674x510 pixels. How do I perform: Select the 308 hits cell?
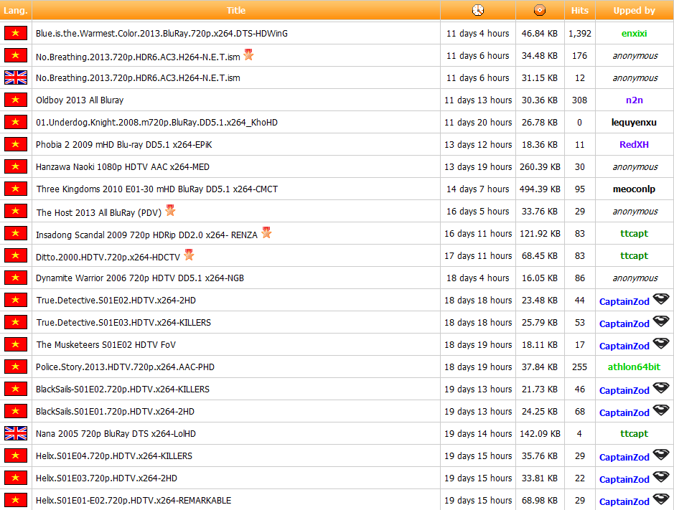point(579,100)
